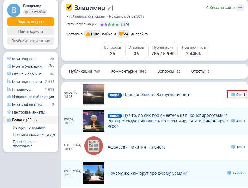
Task: Click the Задать вопрос orange button
Action: tap(31, 22)
